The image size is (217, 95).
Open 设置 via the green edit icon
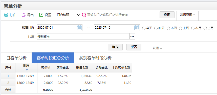(x=41, y=15)
